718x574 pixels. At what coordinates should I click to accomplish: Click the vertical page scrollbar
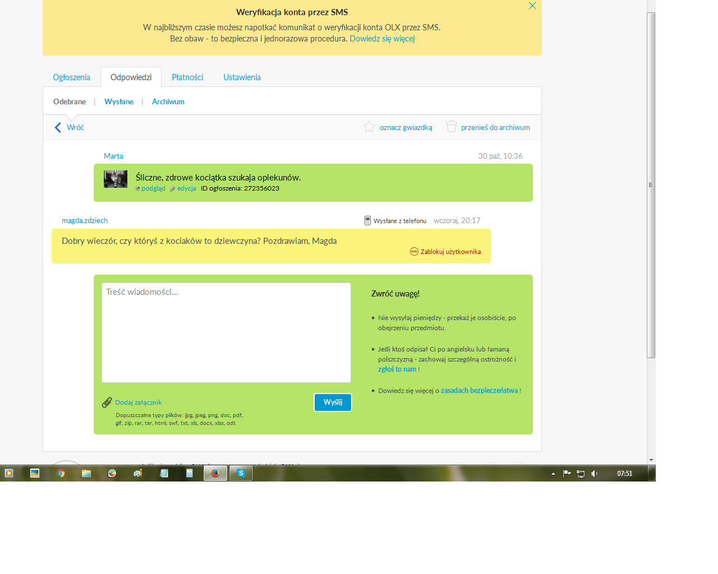651,185
